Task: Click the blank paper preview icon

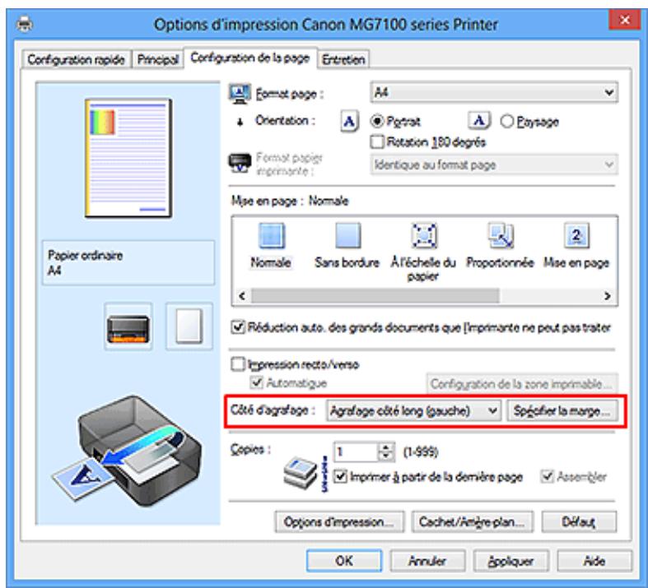Action: pyautogui.click(x=189, y=326)
